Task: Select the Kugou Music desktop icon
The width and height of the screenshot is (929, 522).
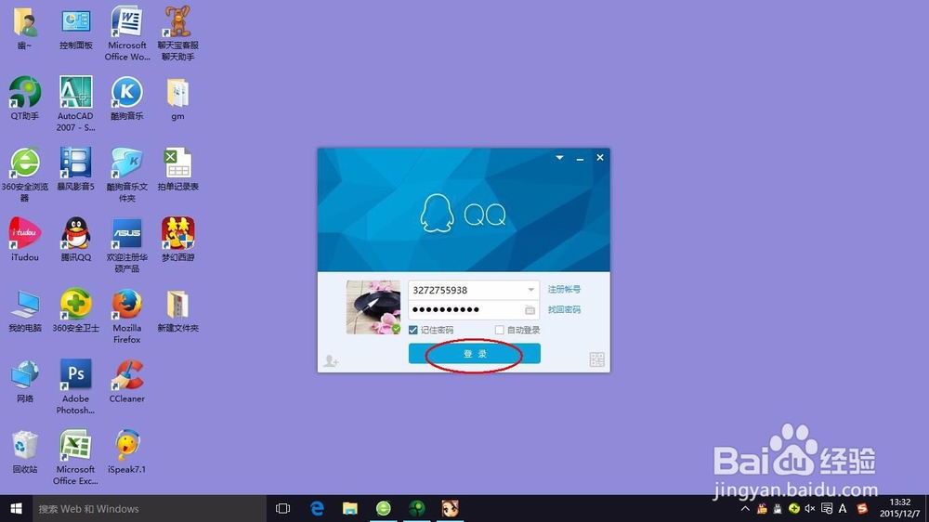Action: [x=126, y=98]
